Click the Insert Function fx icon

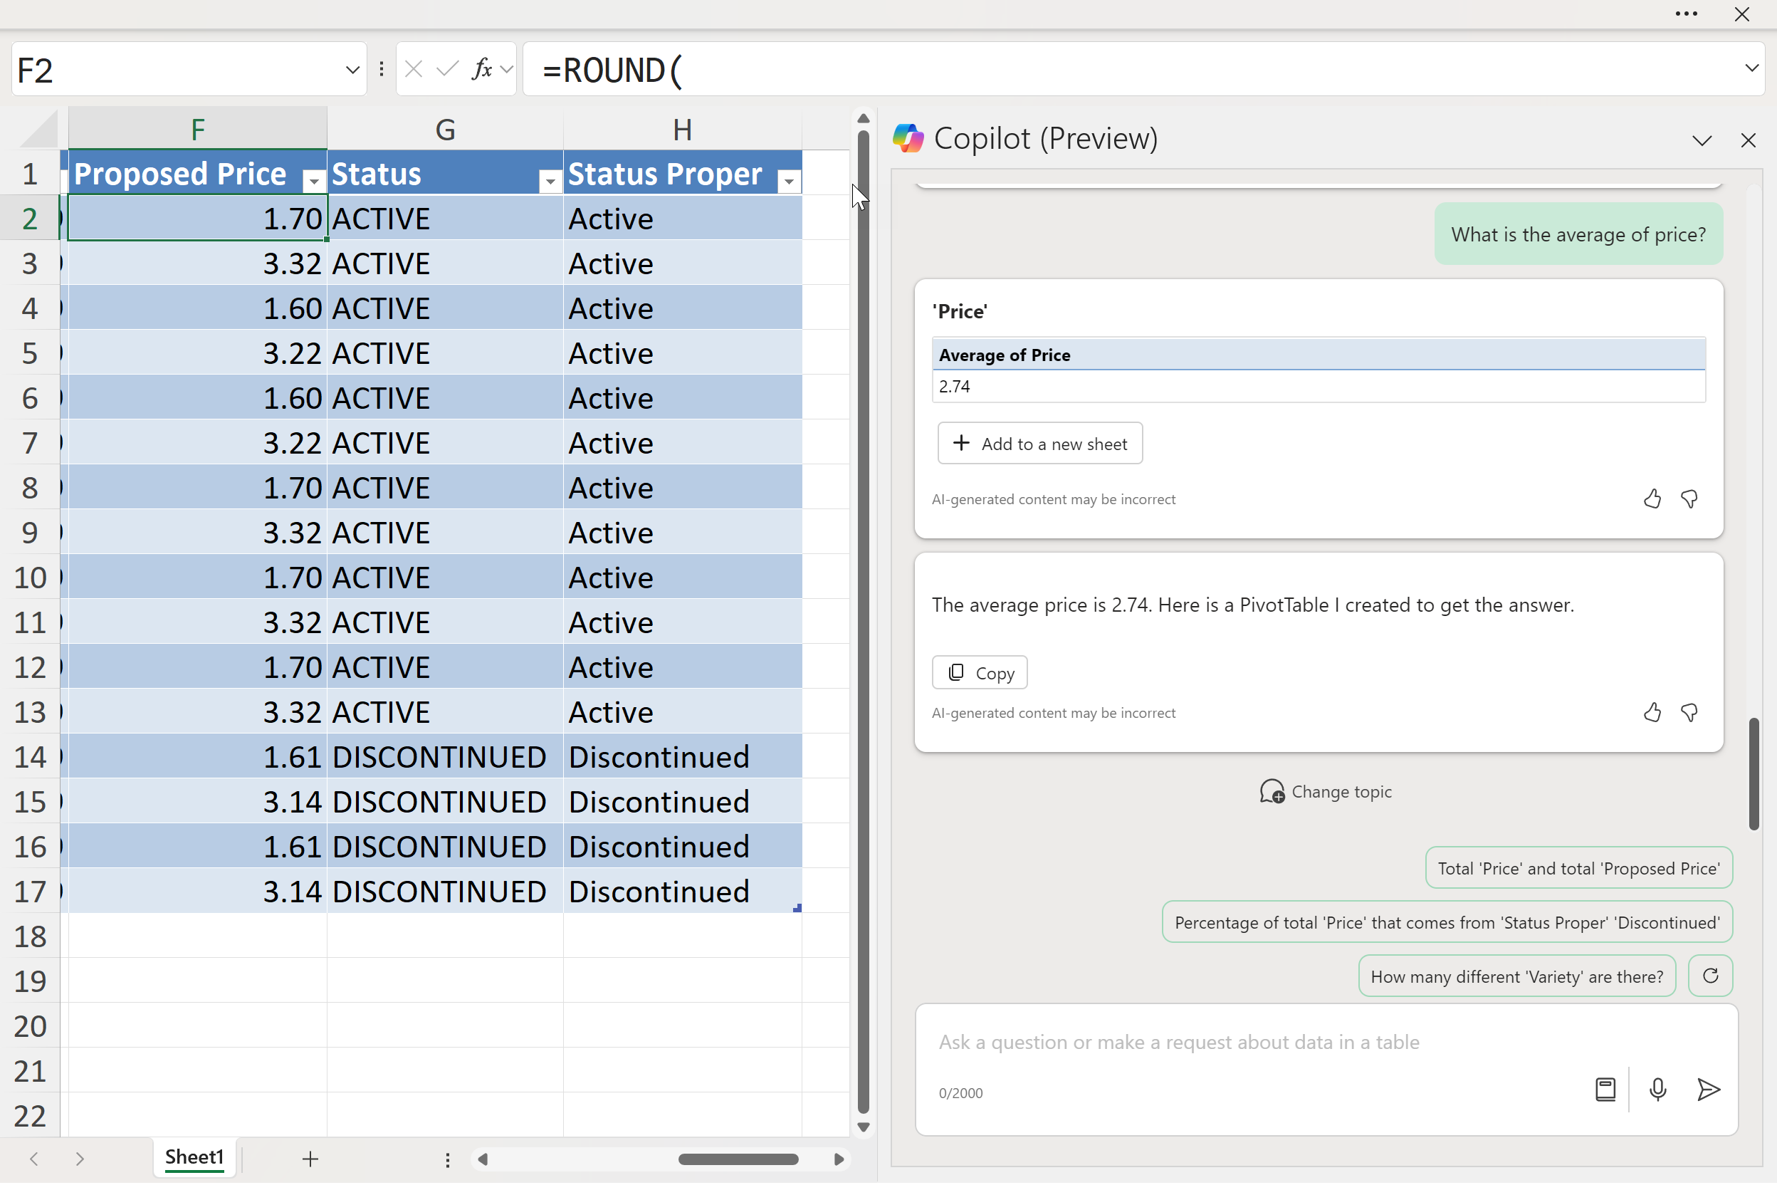click(481, 70)
